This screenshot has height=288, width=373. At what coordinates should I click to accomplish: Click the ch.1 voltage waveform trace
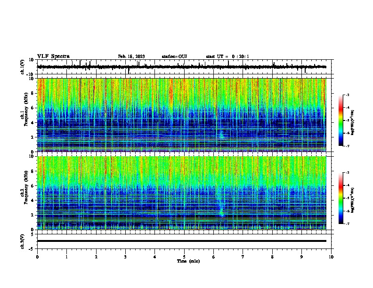[182, 67]
